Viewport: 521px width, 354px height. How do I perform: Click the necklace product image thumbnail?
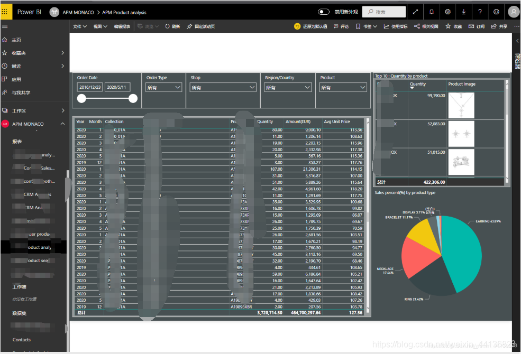coord(461,106)
